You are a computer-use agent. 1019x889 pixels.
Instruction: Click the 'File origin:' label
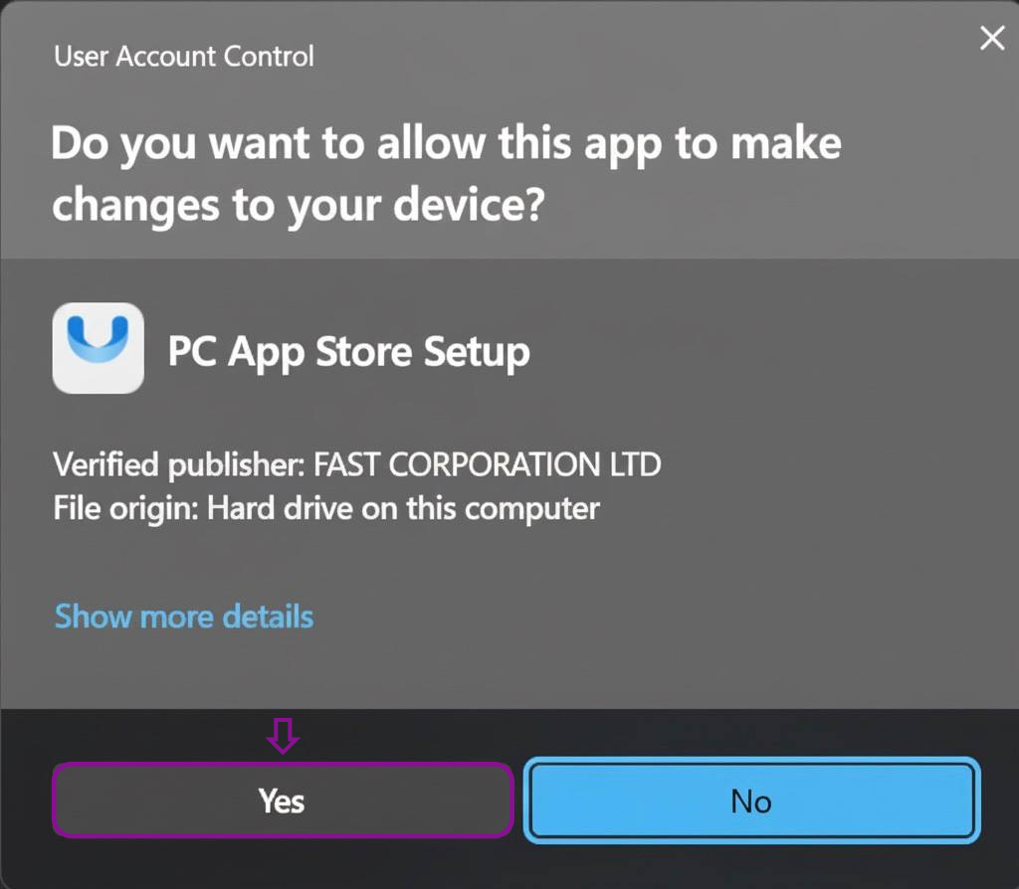tap(125, 508)
